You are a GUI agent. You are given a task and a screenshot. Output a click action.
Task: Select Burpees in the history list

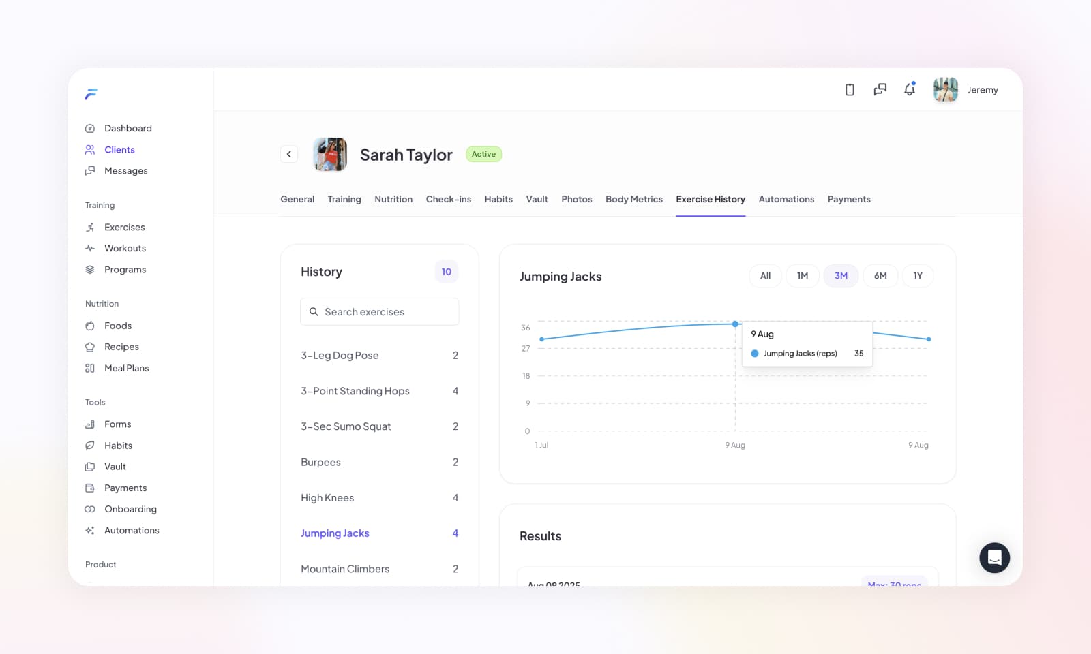click(x=320, y=463)
